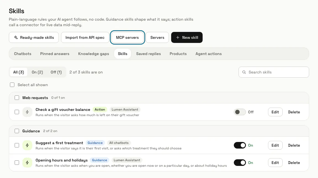Go to the Knowledge gaps tab
Viewport: 318px width, 178px height.
[x=94, y=54]
